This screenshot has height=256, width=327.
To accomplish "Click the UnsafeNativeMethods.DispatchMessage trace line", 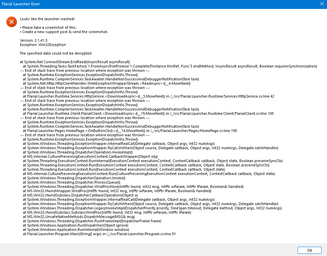I will pos(79,217).
